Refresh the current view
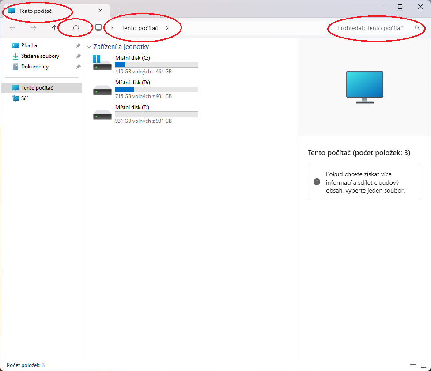This screenshot has width=431, height=371. click(76, 28)
